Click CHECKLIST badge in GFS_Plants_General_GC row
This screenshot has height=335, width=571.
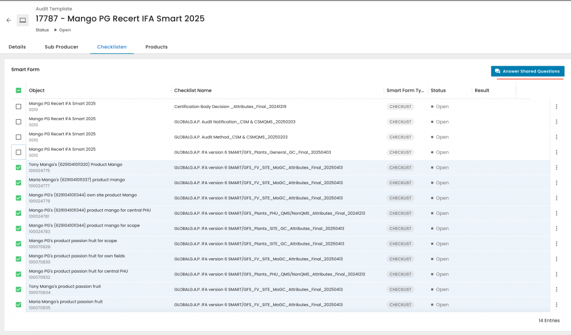click(400, 152)
